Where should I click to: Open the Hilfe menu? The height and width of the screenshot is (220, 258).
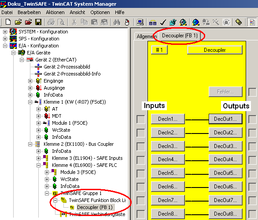point(120,12)
